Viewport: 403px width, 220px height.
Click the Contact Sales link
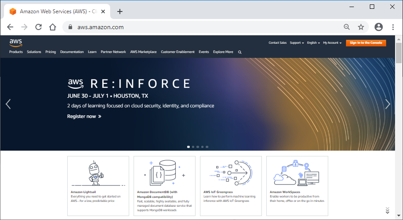click(277, 43)
